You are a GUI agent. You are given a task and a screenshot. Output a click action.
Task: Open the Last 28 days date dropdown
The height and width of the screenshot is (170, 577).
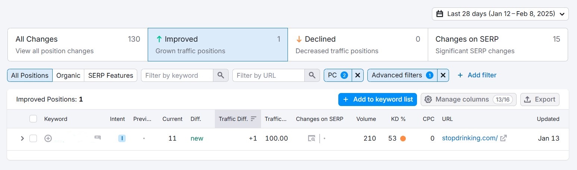[500, 14]
